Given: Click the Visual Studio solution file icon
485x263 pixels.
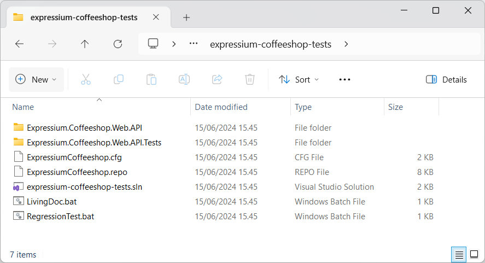Looking at the screenshot, I should pos(18,187).
